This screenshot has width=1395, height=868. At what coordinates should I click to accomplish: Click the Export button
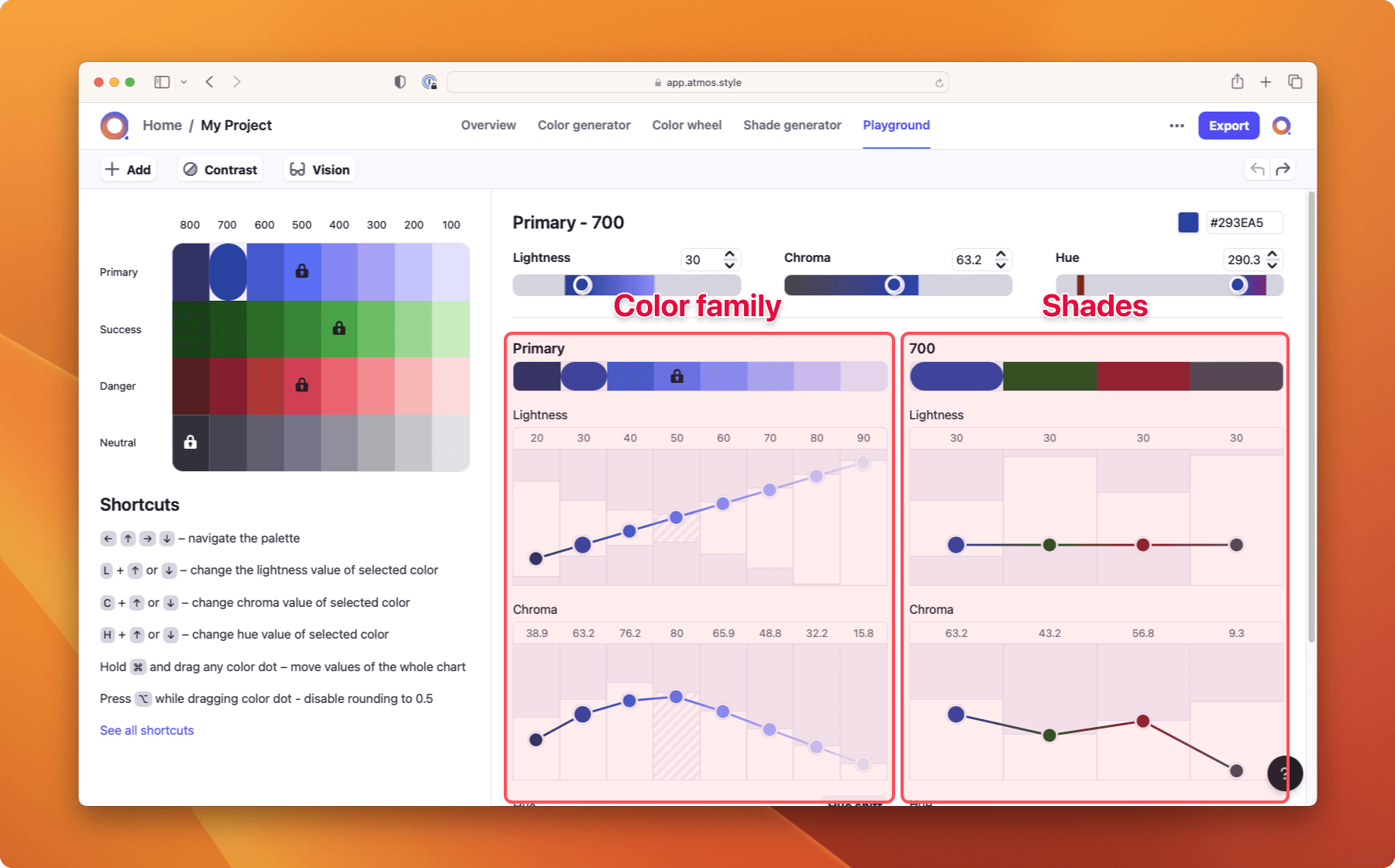coord(1228,126)
